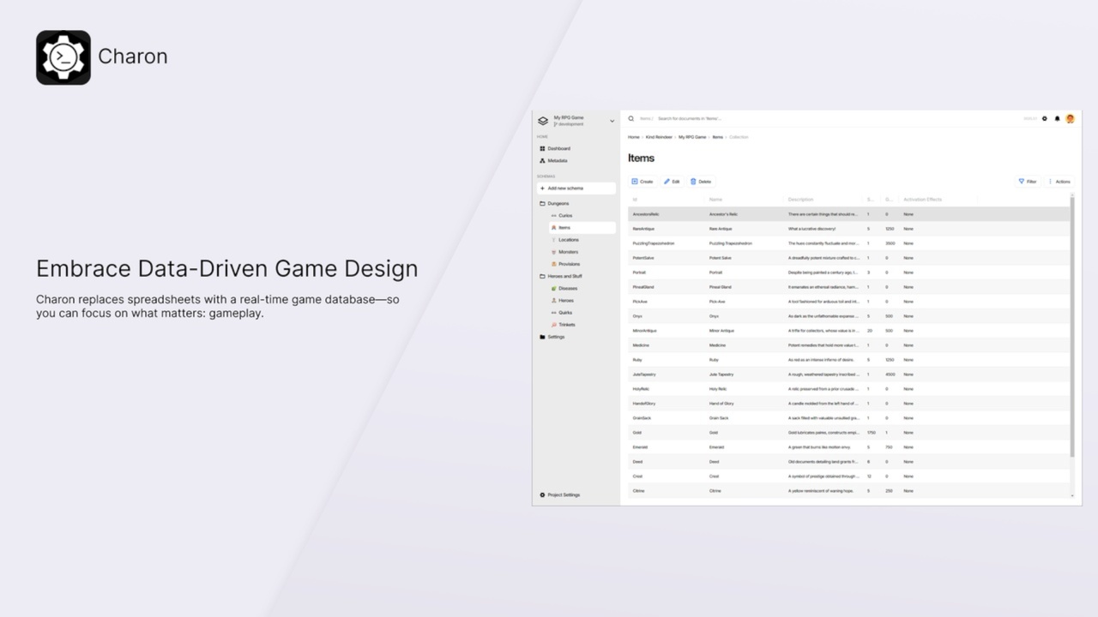The height and width of the screenshot is (617, 1098).
Task: Click the Delete button with the trash icon
Action: (701, 182)
